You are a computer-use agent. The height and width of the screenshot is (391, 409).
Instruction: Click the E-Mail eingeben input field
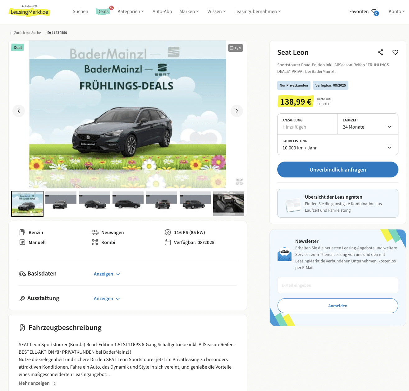tap(338, 285)
